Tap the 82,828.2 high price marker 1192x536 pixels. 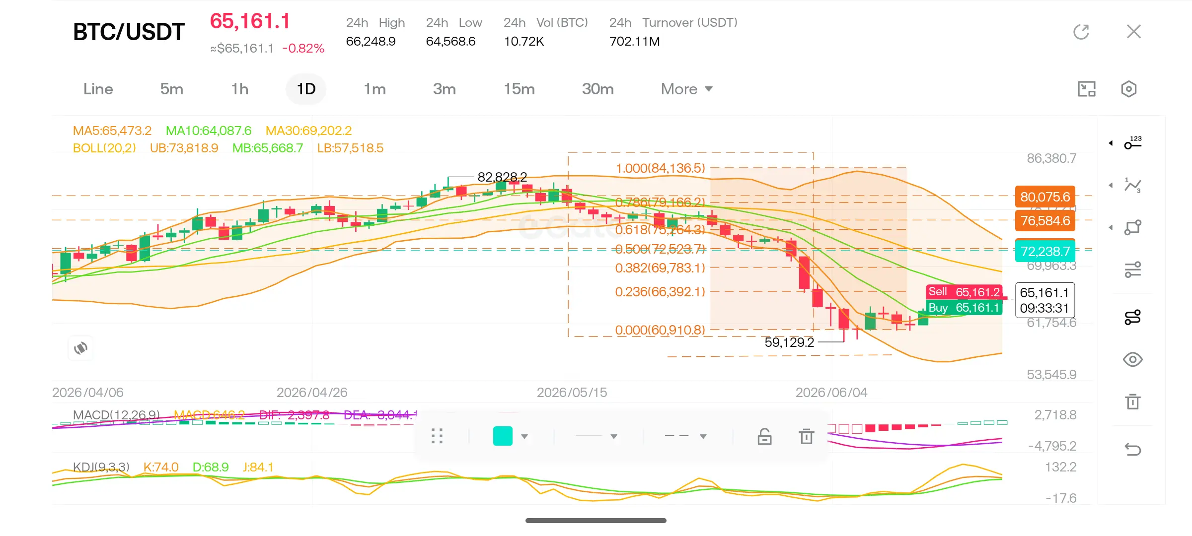coord(502,177)
